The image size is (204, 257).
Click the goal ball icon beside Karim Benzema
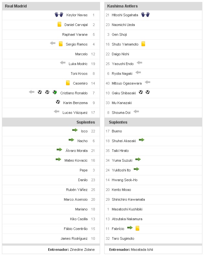(x=58, y=102)
